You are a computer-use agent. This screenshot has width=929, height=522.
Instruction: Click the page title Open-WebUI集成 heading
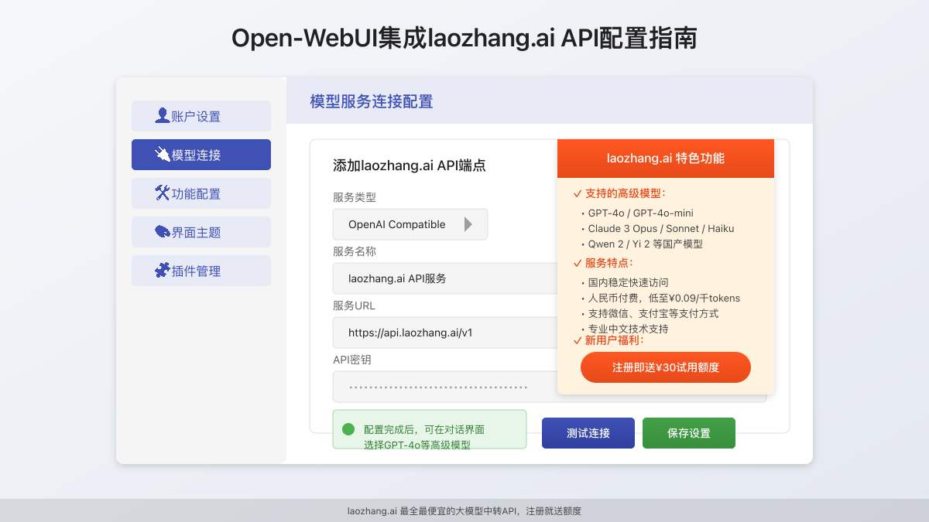click(x=464, y=38)
